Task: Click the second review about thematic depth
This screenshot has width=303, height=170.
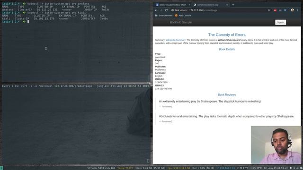Action: [x=226, y=117]
